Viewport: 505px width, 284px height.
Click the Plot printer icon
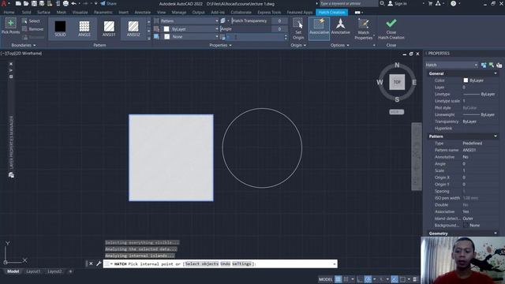pyautogui.click(x=65, y=3)
